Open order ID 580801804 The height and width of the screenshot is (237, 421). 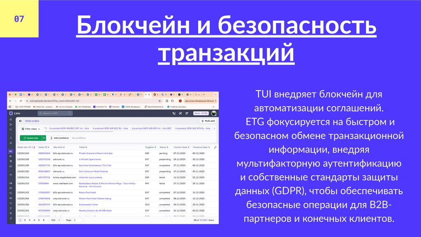pyautogui.click(x=44, y=153)
